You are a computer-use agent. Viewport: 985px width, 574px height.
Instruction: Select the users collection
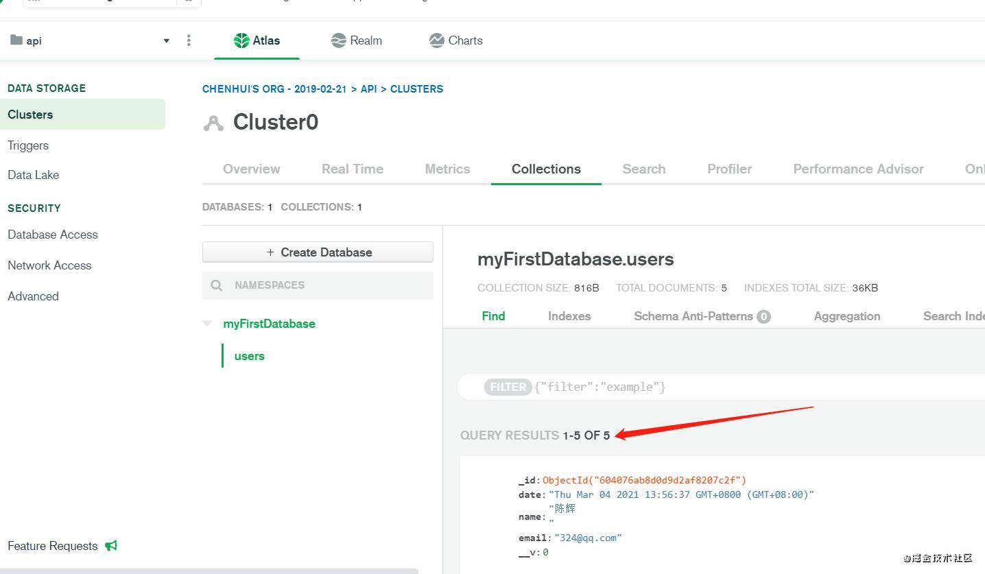tap(249, 356)
